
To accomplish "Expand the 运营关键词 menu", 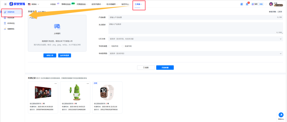I will [x=97, y=4].
